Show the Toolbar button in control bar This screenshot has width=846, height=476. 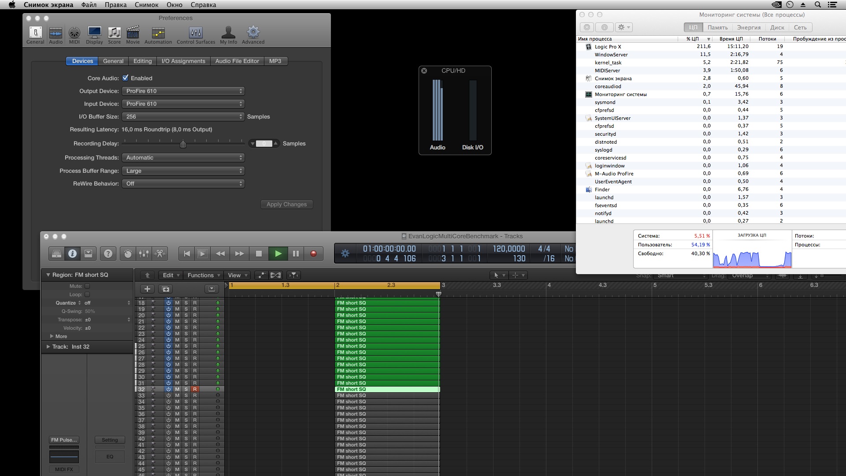[88, 253]
